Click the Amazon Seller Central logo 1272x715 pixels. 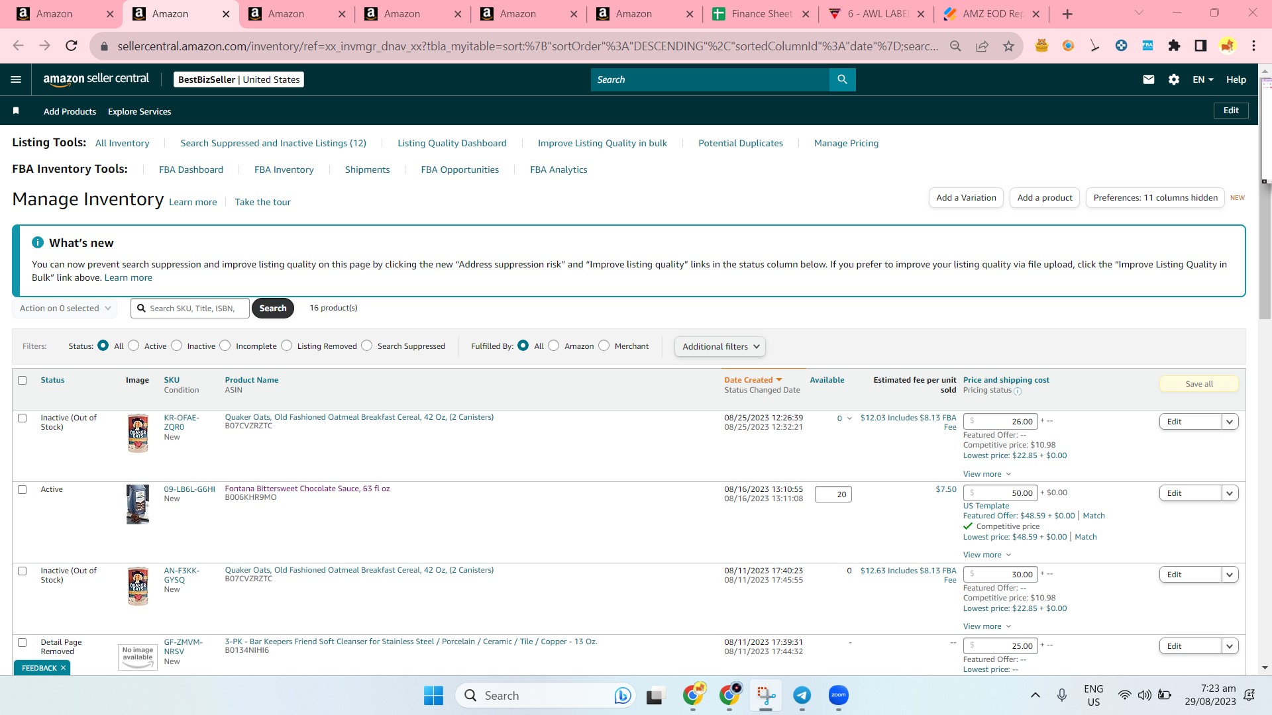[x=96, y=79]
